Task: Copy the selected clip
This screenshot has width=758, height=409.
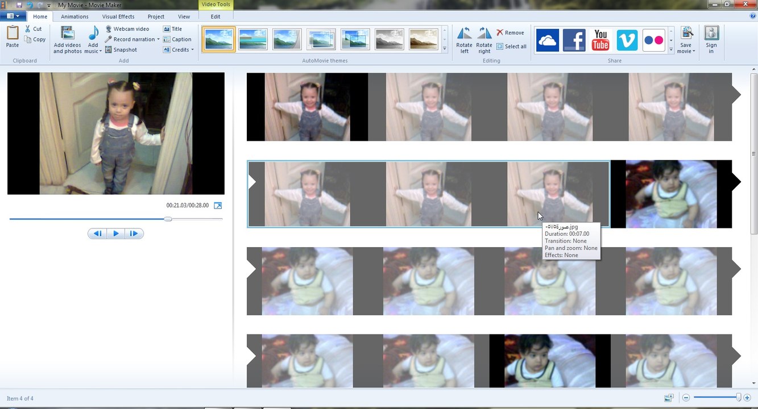Action: (35, 39)
